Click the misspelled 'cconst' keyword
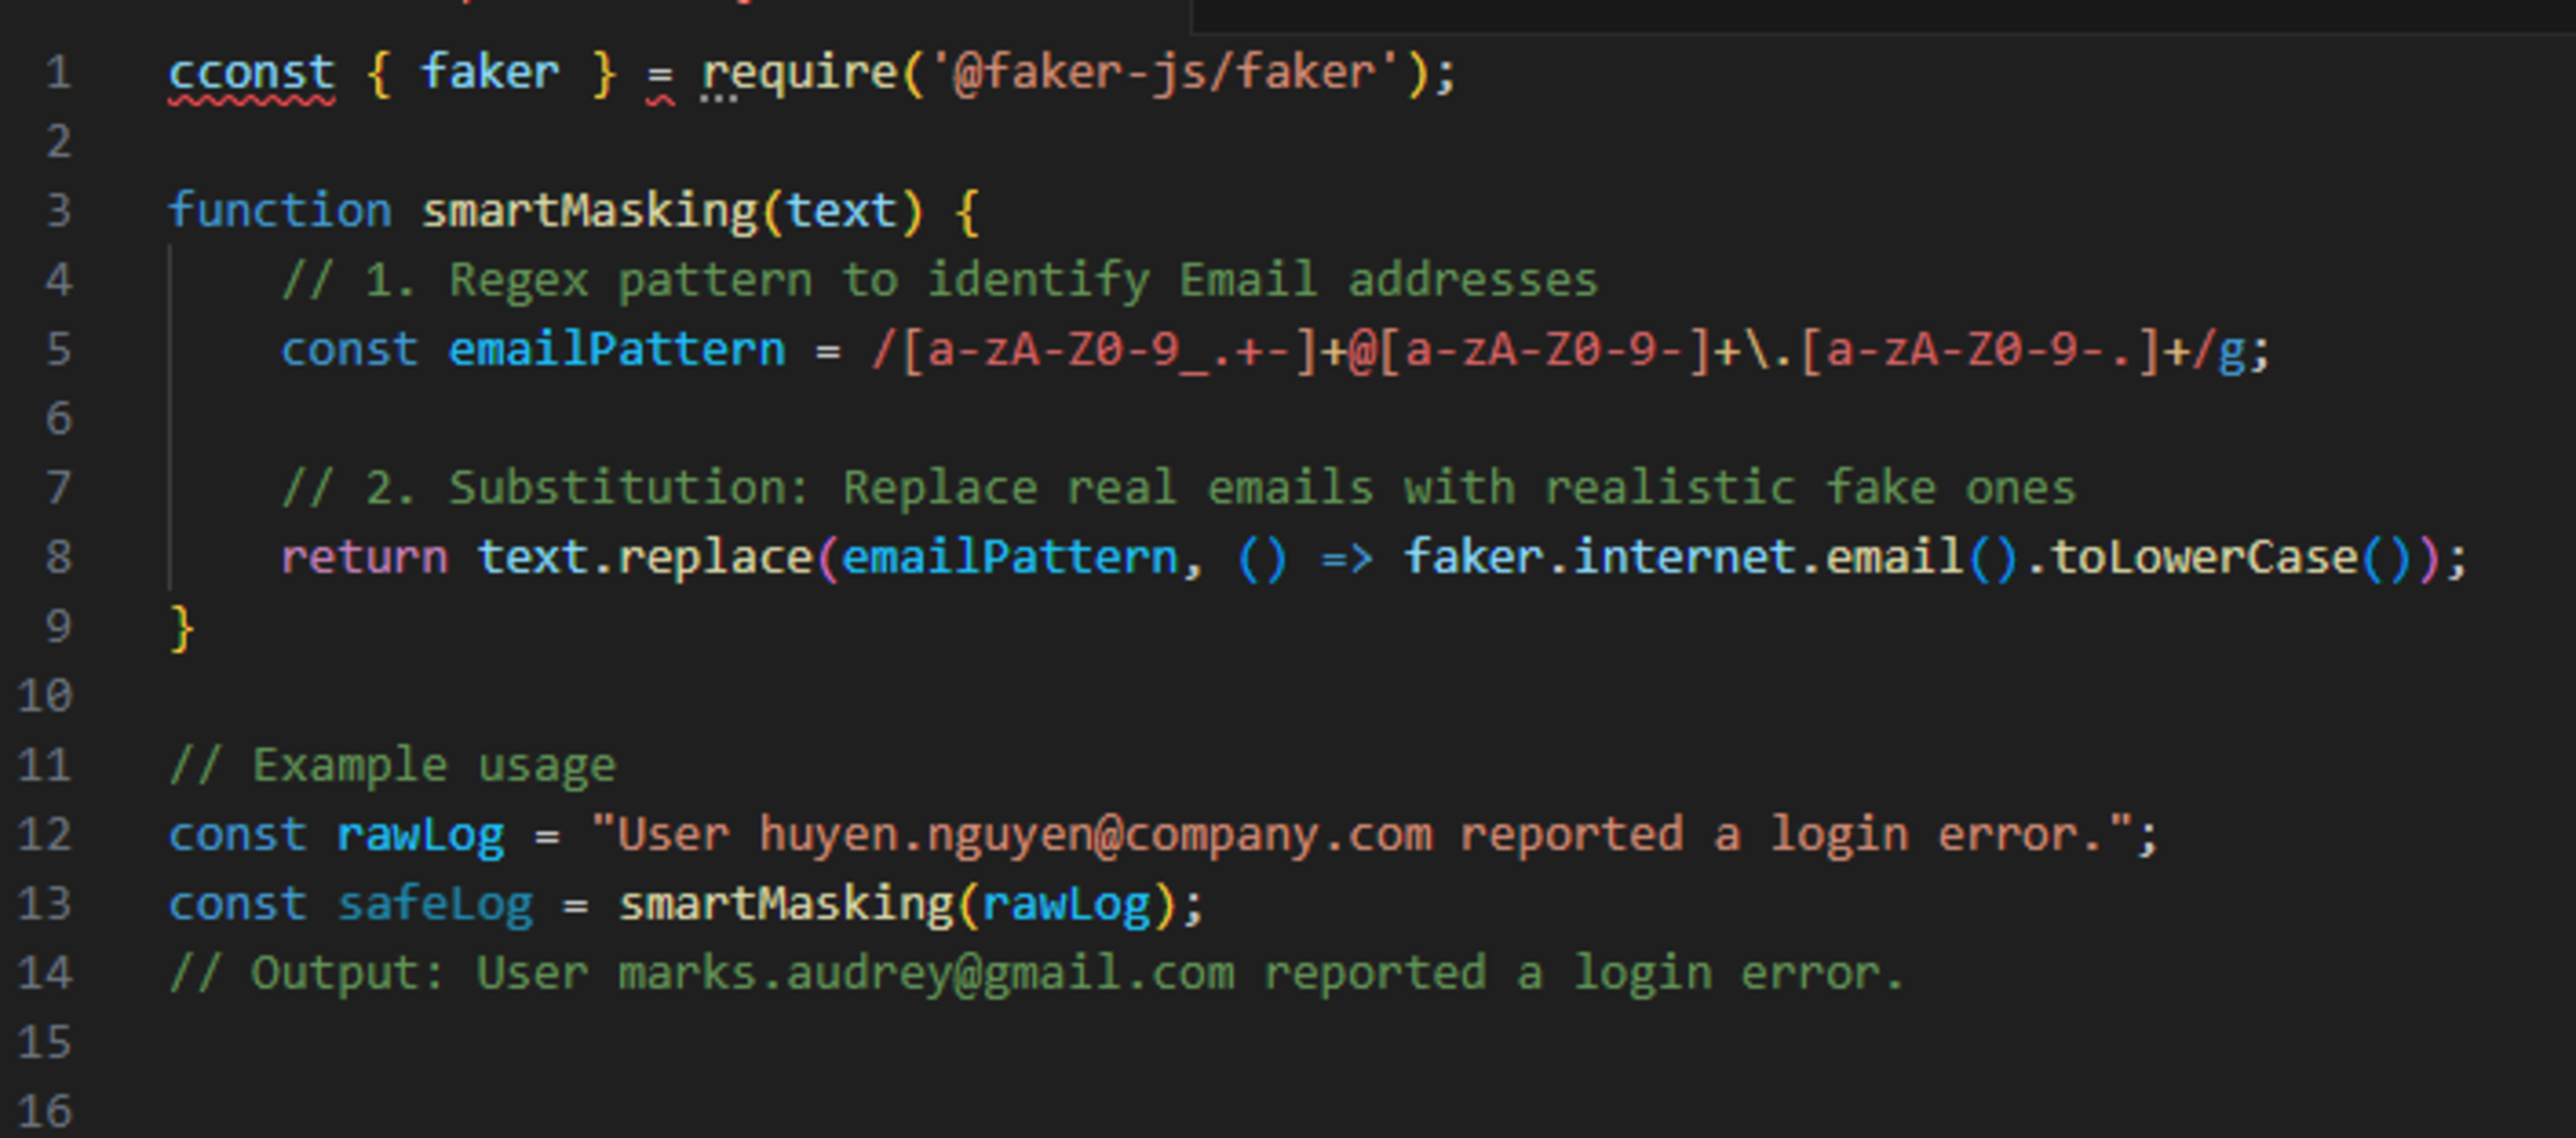Screen dimensions: 2576x1138 251,73
